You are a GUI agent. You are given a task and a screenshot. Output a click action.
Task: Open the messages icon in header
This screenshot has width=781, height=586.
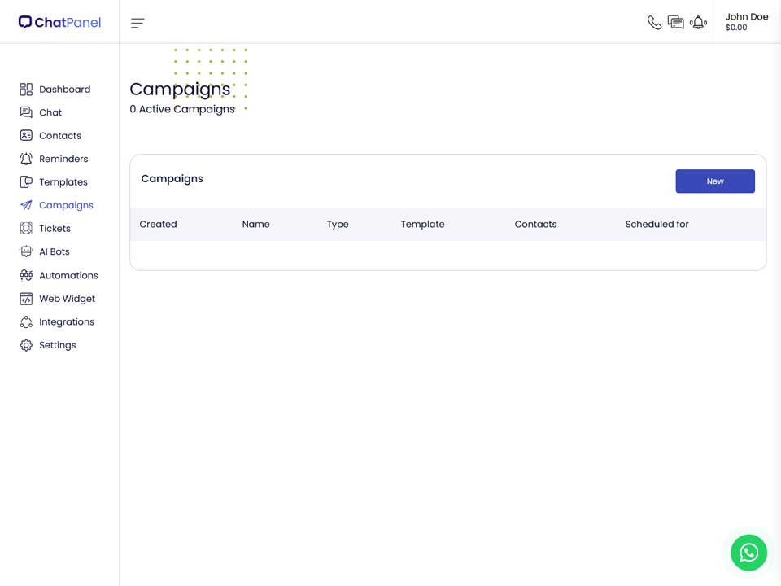(x=676, y=23)
